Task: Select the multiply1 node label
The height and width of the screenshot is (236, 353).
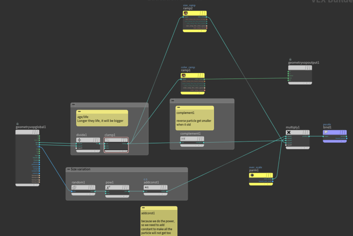Action: [x=293, y=127]
